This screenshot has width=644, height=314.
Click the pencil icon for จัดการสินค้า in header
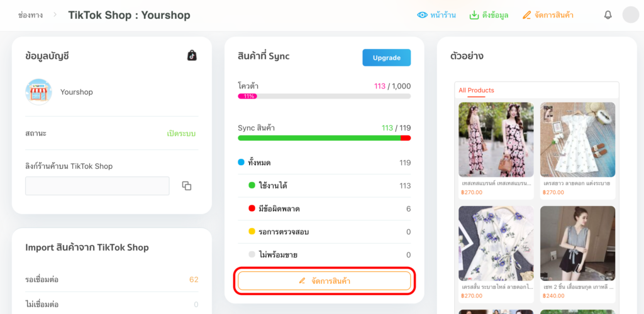coord(527,15)
